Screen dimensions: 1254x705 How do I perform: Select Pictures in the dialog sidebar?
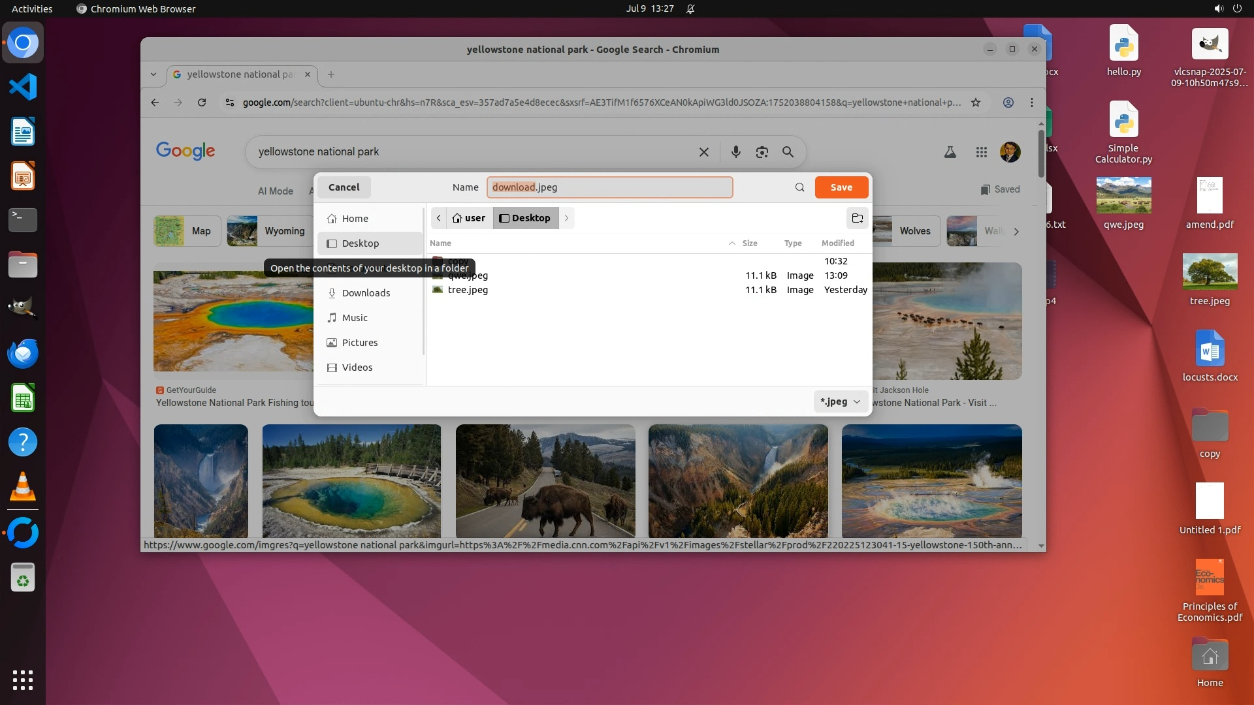[360, 343]
